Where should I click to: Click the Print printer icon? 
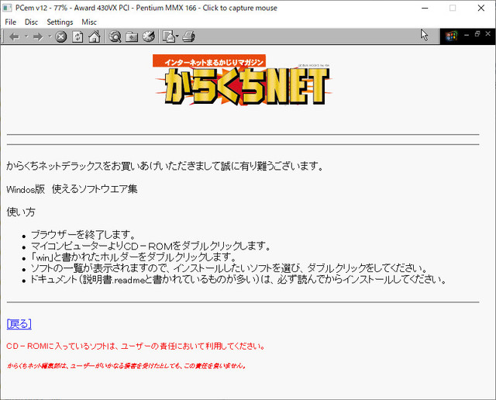click(189, 36)
